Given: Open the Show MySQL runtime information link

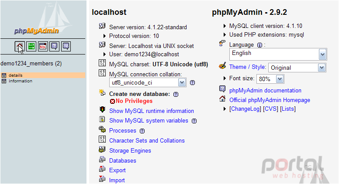Looking at the screenshot, I should [x=152, y=111].
